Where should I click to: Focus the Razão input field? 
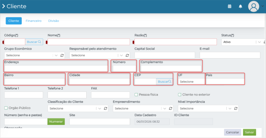pos(176,42)
